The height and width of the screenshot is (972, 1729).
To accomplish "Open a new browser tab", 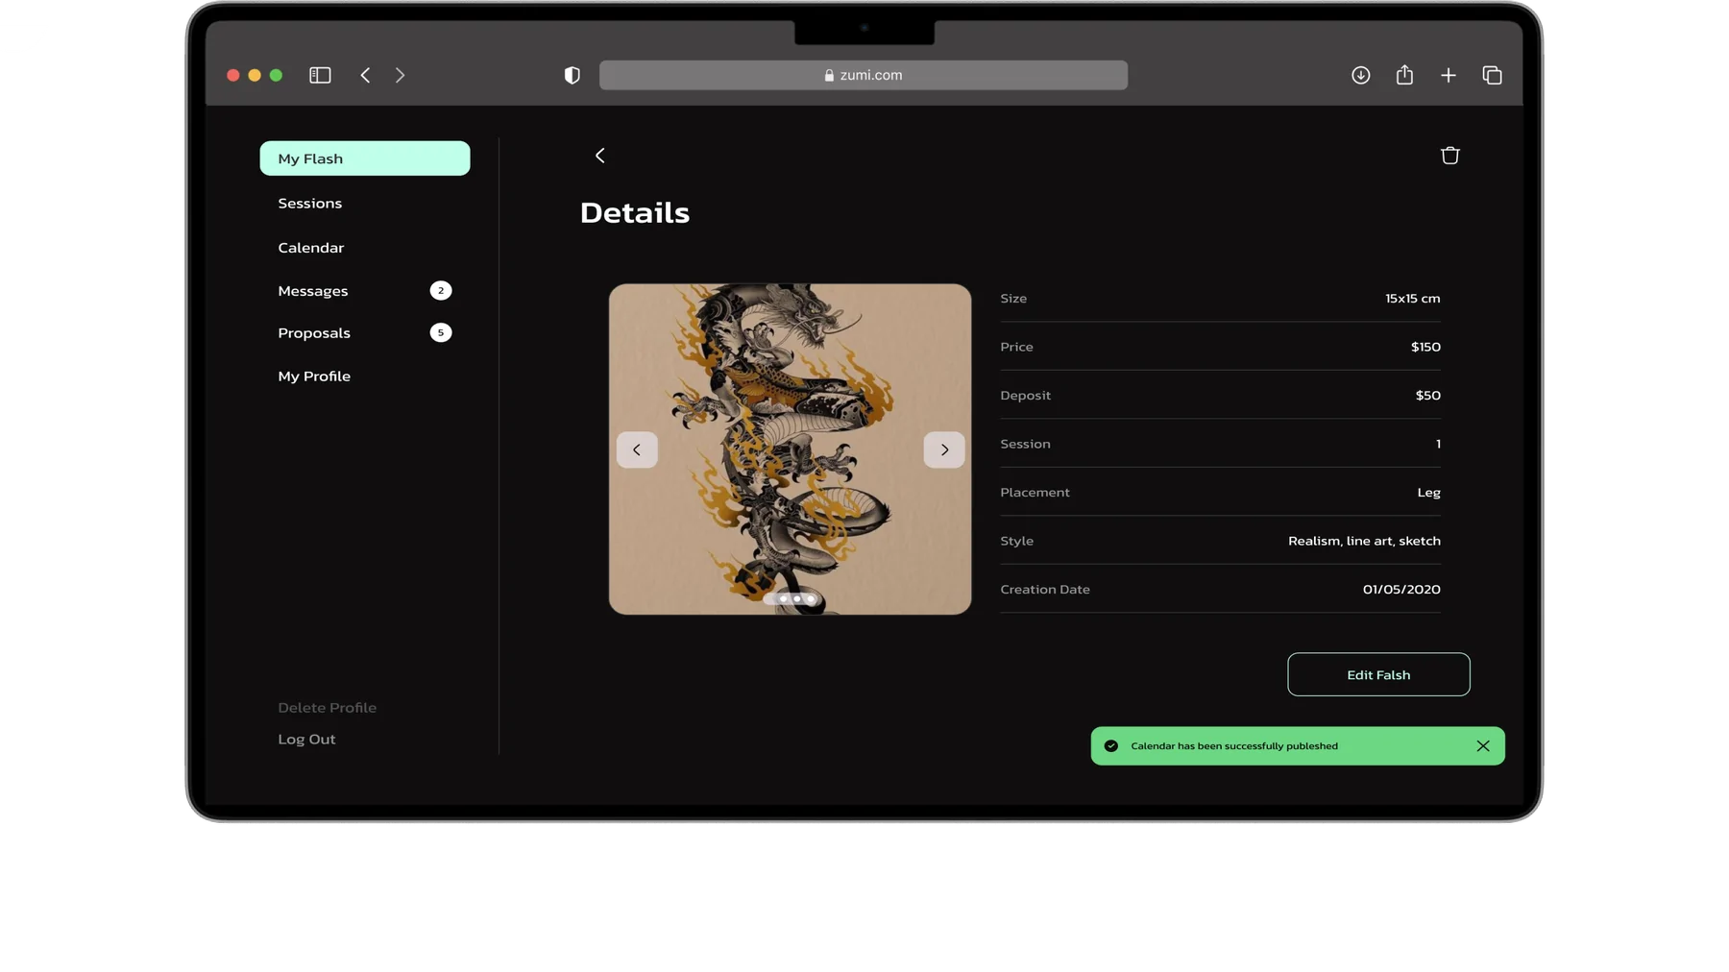I will 1449,75.
